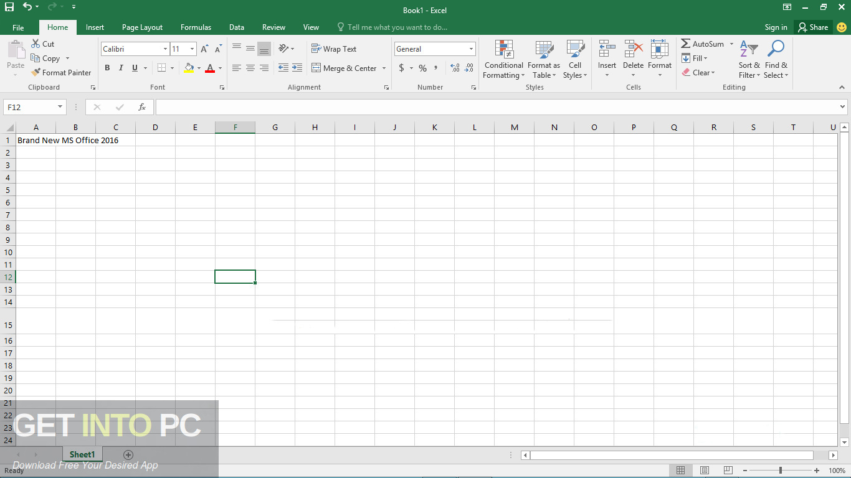Select column header F
The width and height of the screenshot is (851, 478).
pos(235,128)
